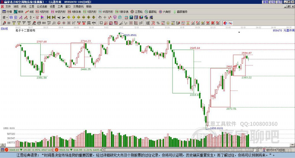Click the angle line tool icon
The image size is (295, 158).
pyautogui.click(x=121, y=23)
